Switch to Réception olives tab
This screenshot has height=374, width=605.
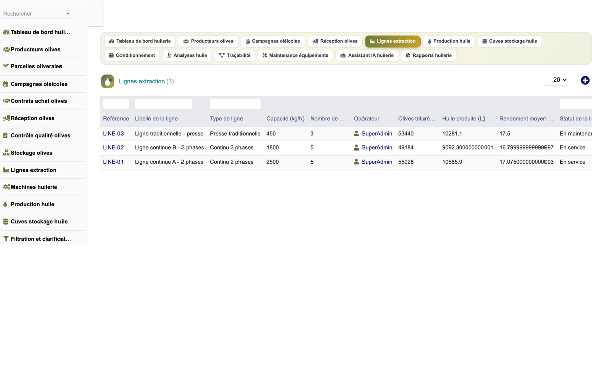coord(335,41)
